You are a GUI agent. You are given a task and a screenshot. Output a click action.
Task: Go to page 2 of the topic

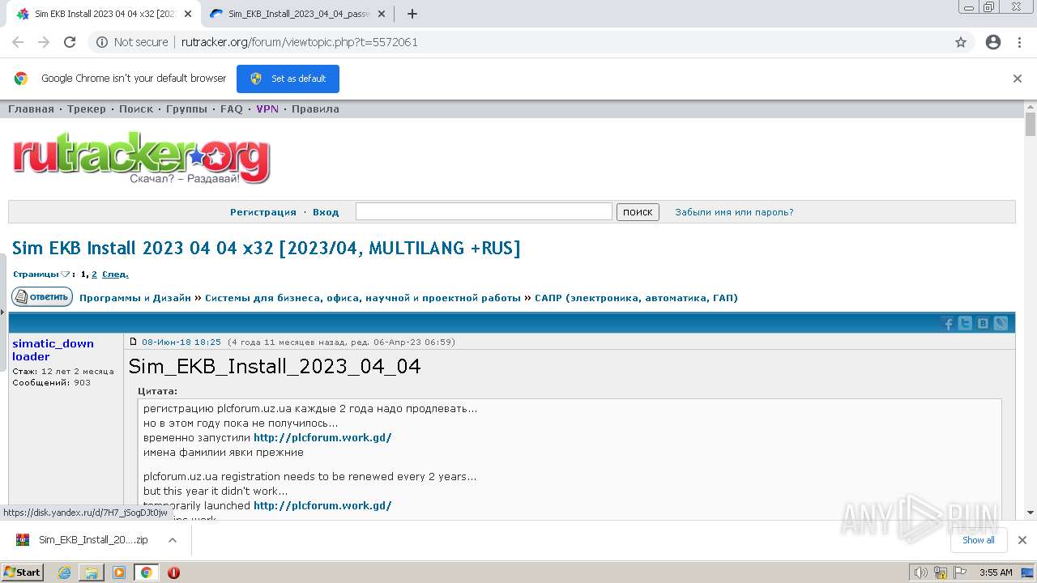(94, 274)
